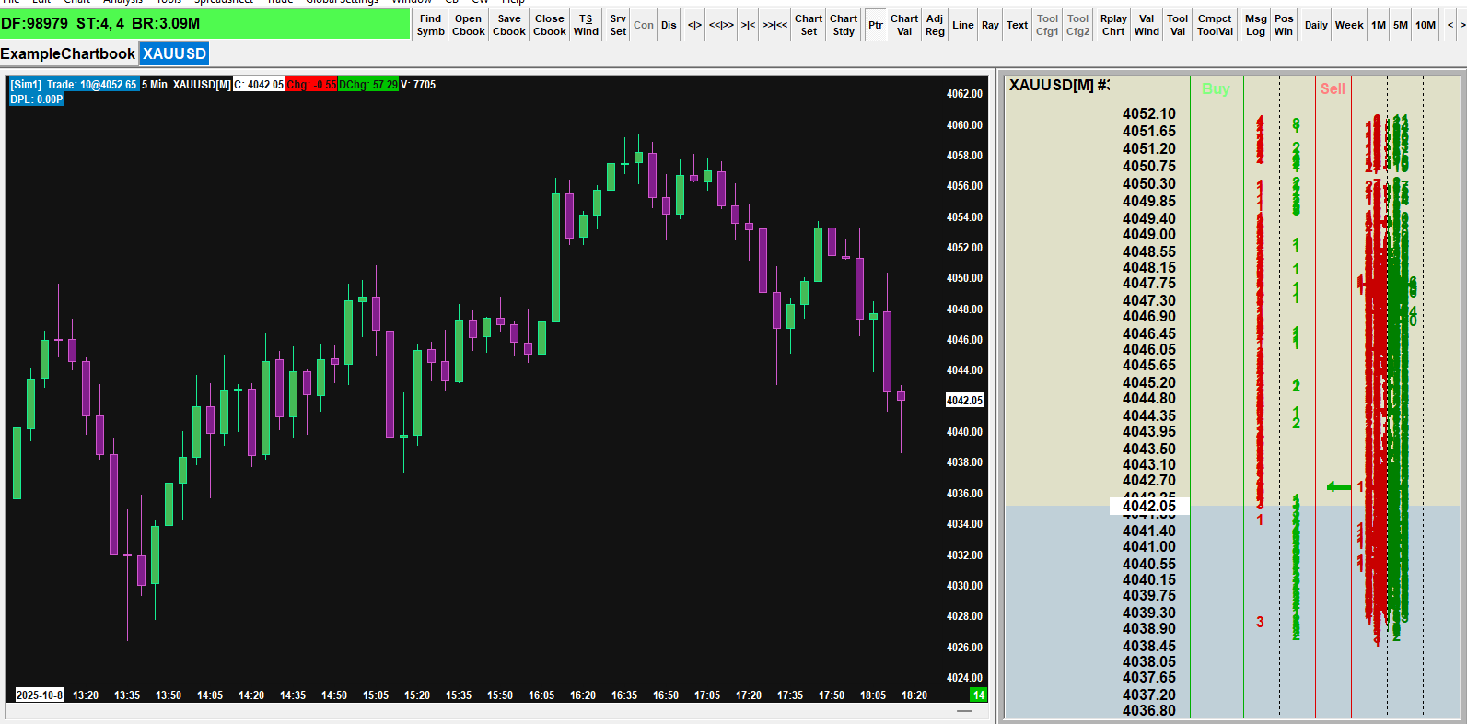
Task: Switch to the XAUUSD chart tab
Action: (x=174, y=53)
